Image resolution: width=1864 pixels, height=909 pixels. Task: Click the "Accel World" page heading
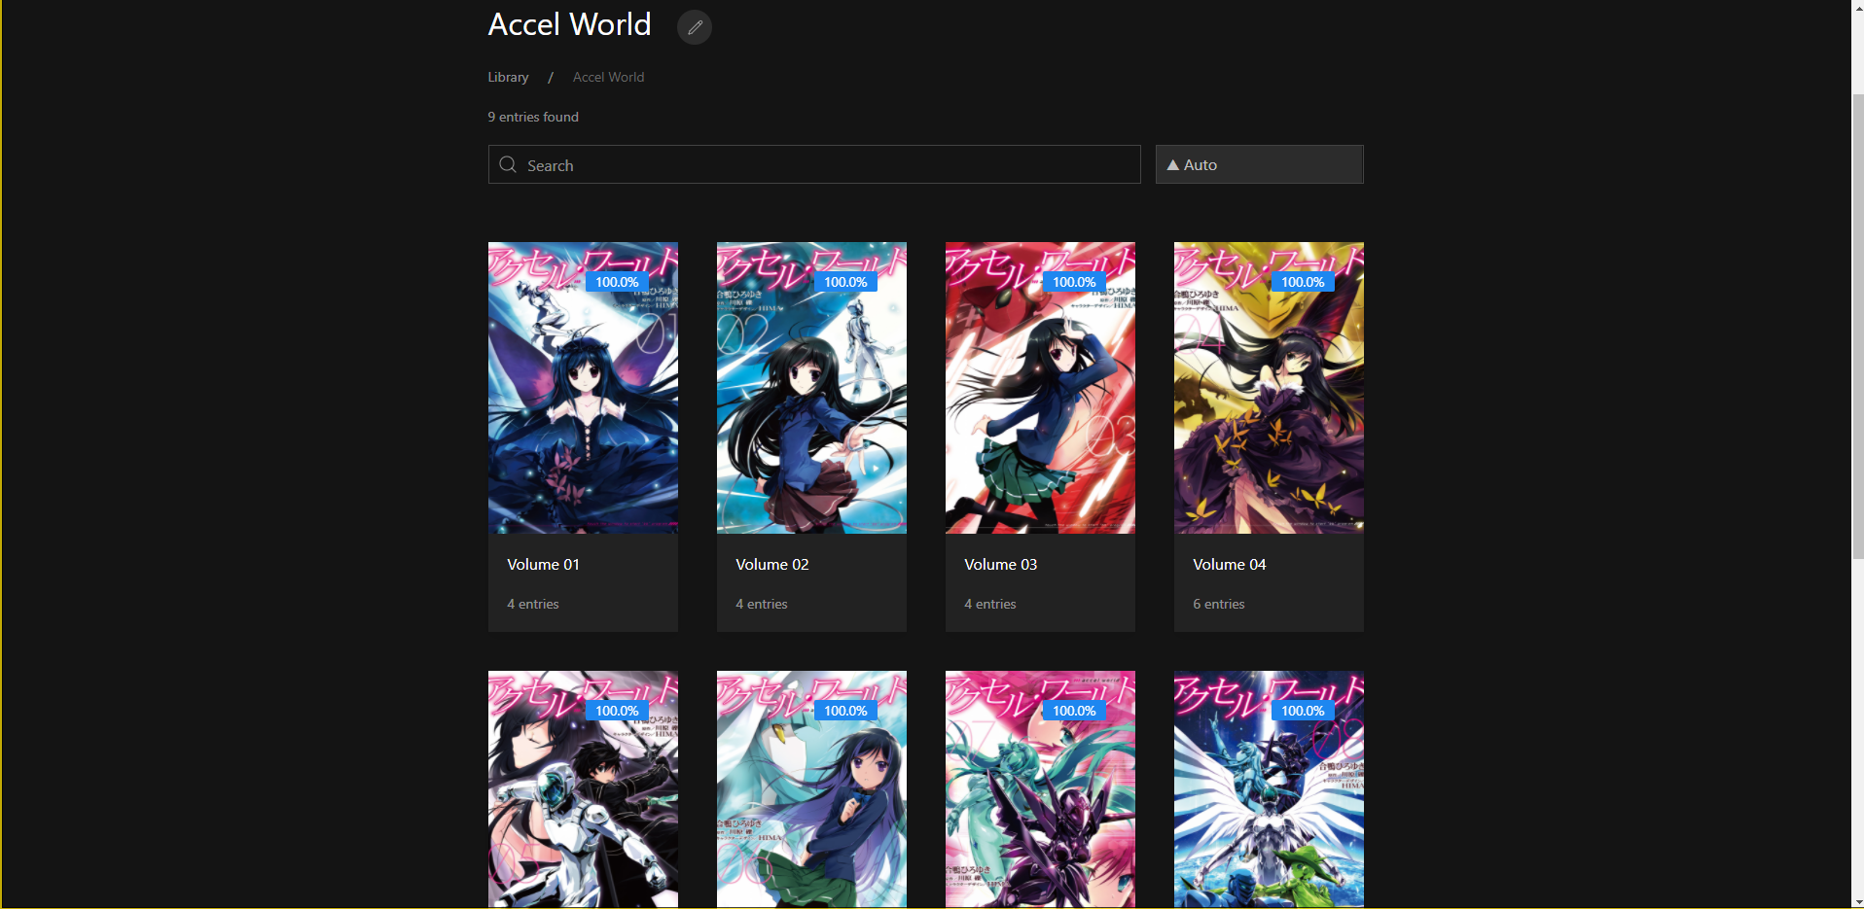point(569,24)
